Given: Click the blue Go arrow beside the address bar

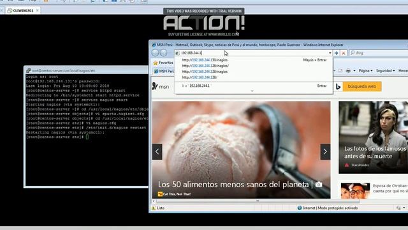Looking at the screenshot, I should coord(336,53).
